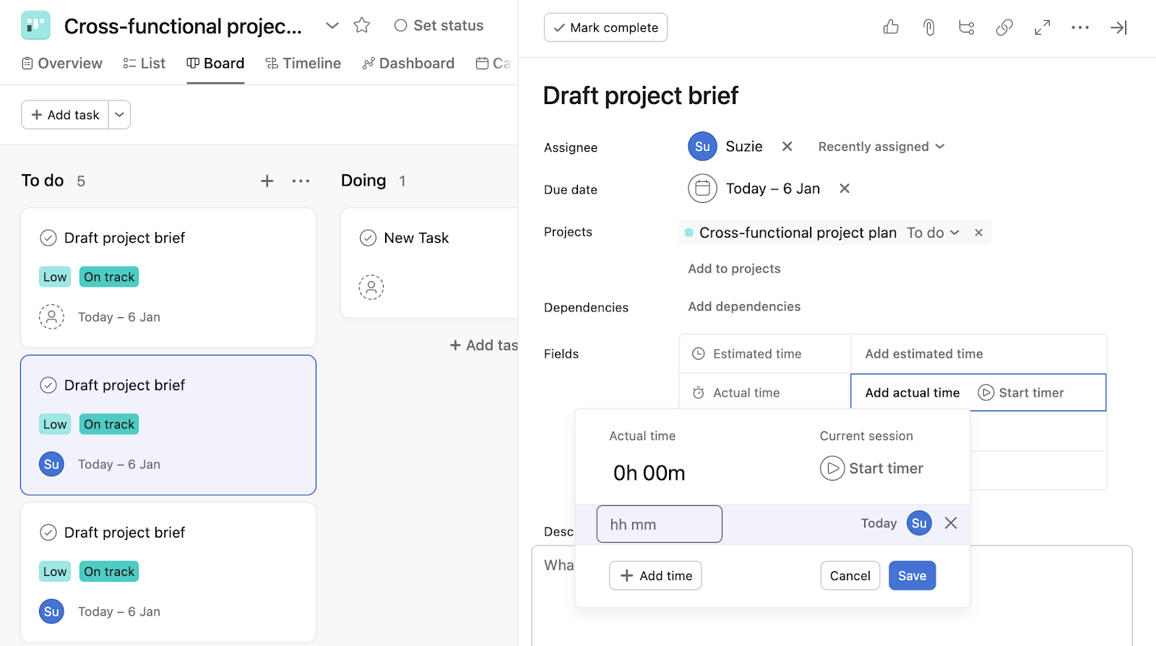This screenshot has height=646, width=1156.
Task: Remove task from Cross-functional project plan
Action: 978,233
